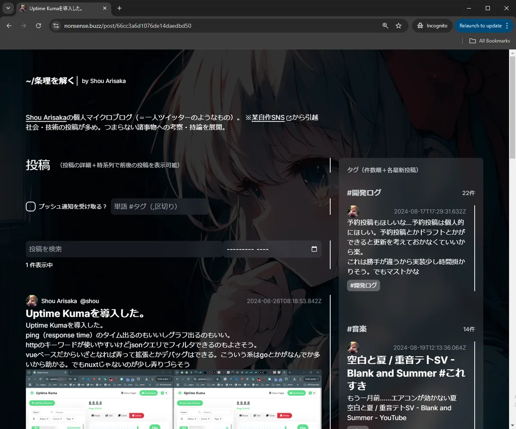This screenshot has width=516, height=429.
Task: Enable the プッシュ通知を受け取る checkbox
Action: [31, 207]
